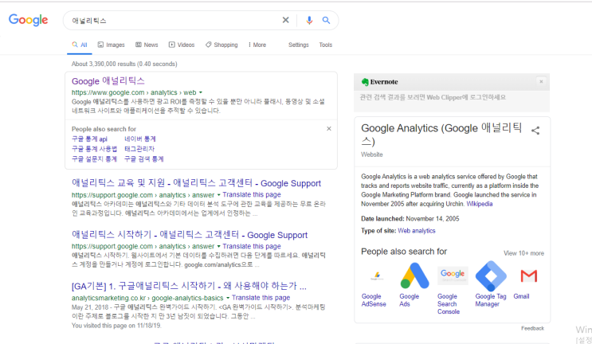Viewport: 592px width, 344px height.
Task: Click the Evernote elephant logo
Action: [x=365, y=82]
